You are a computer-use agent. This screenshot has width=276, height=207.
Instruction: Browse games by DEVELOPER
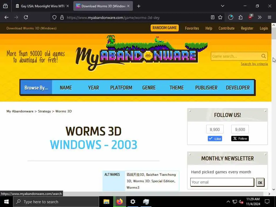pos(238,88)
